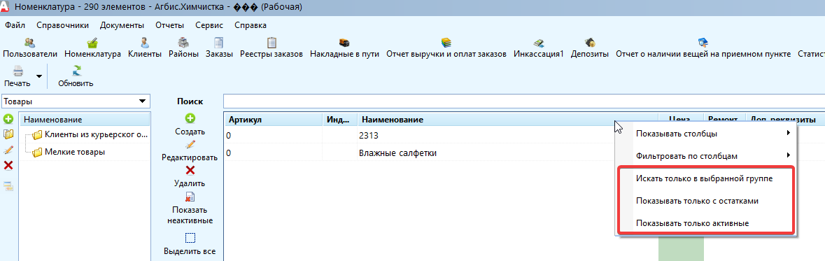
Task: Click the pencil edit icon in left sidebar
Action: coord(8,150)
